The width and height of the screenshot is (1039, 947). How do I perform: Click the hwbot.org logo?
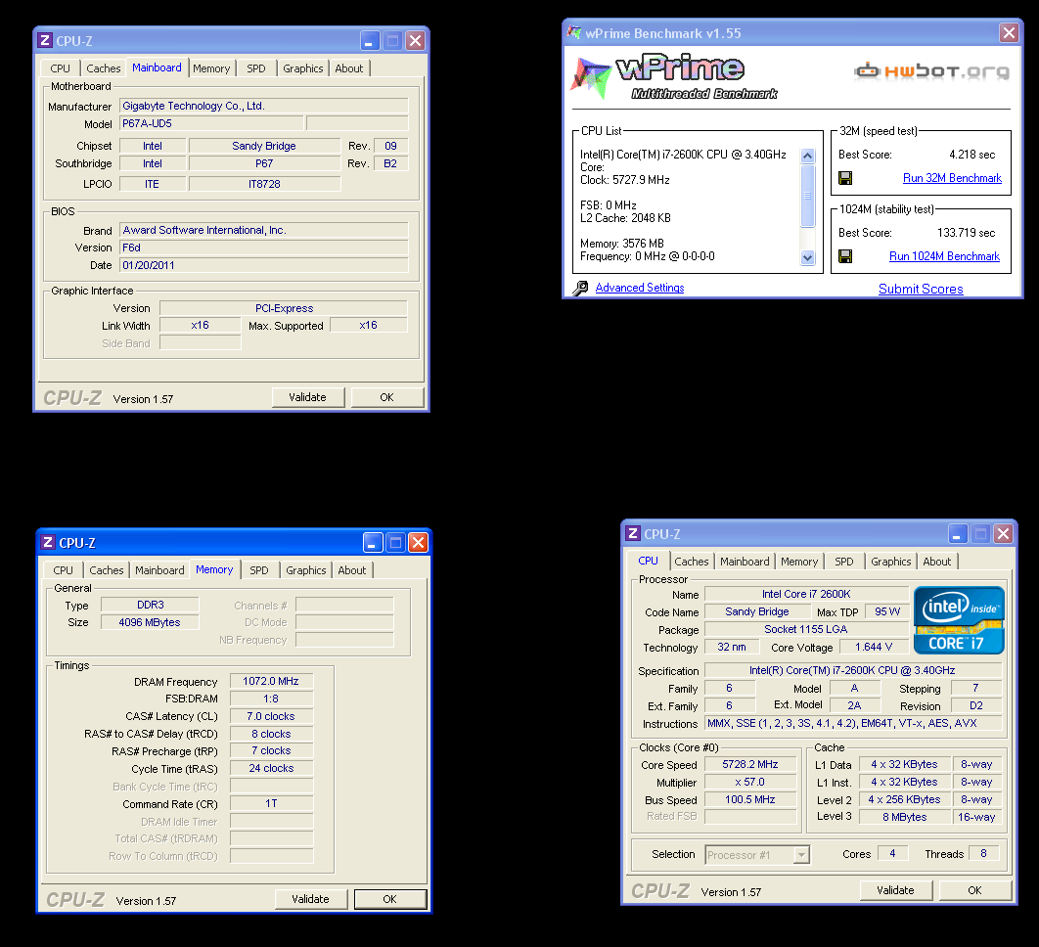tap(931, 70)
